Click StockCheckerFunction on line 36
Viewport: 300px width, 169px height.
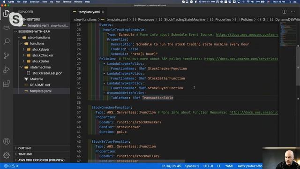coord(111,108)
